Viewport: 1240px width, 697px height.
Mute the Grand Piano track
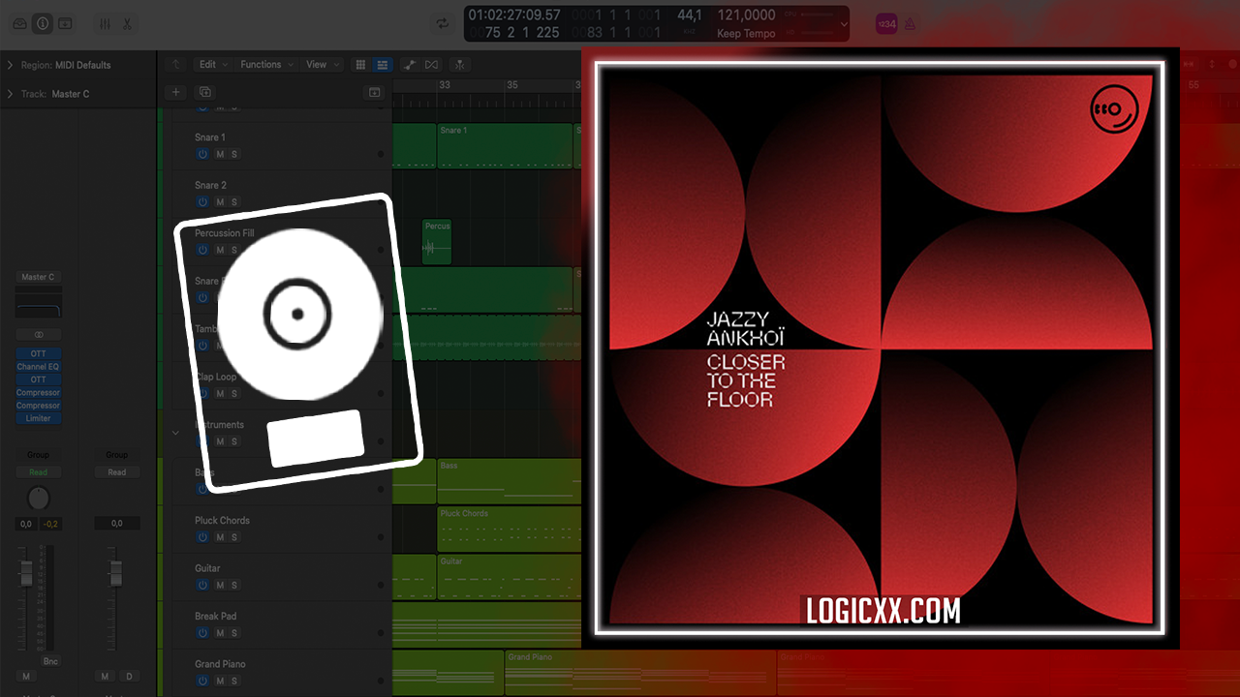pos(220,681)
